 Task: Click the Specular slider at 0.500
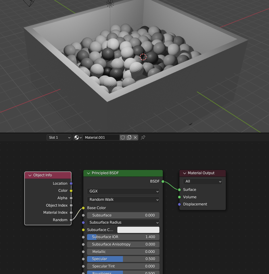123,259
